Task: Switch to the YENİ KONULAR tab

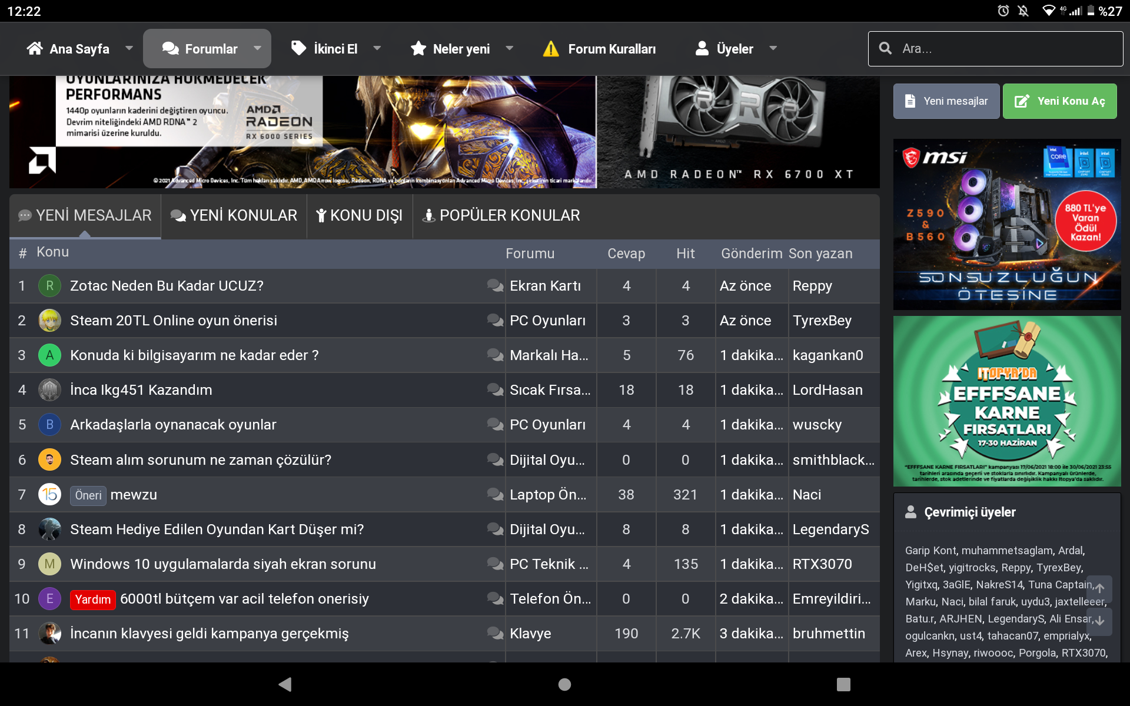Action: tap(234, 215)
